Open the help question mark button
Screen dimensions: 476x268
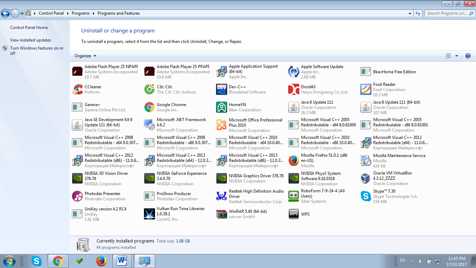[468, 56]
